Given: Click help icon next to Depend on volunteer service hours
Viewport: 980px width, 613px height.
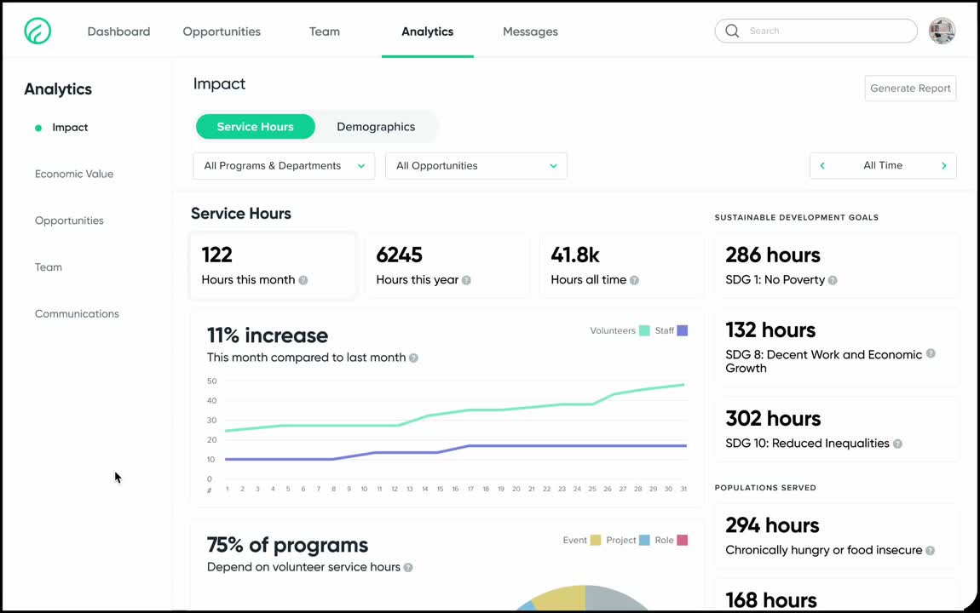Looking at the screenshot, I should tap(408, 567).
